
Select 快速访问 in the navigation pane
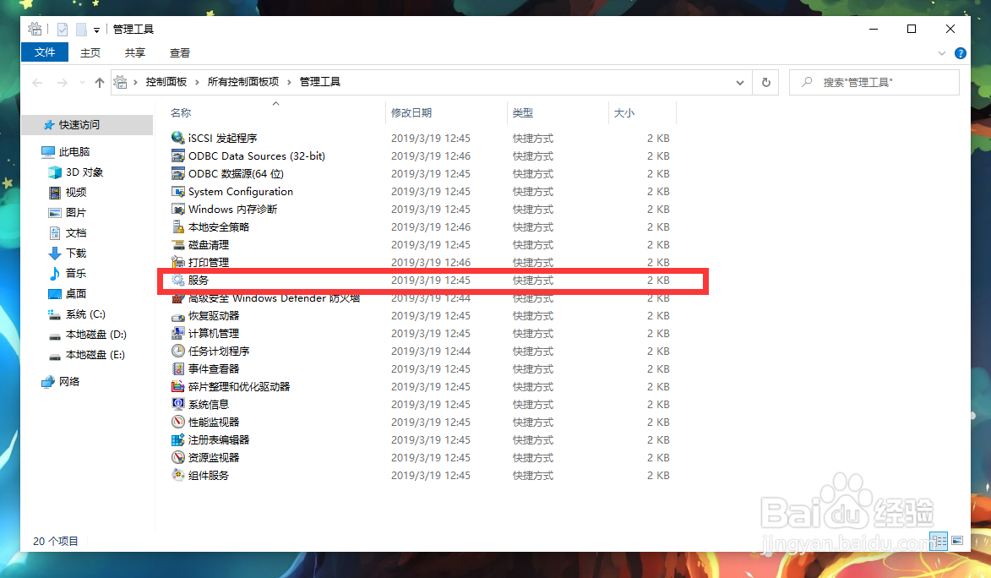[87, 124]
